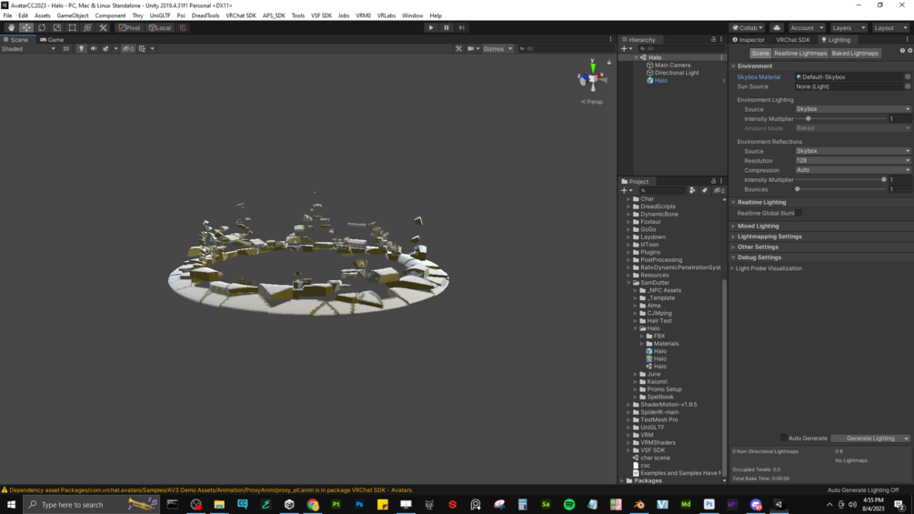Select the Move tool
914x514 pixels.
coord(26,27)
